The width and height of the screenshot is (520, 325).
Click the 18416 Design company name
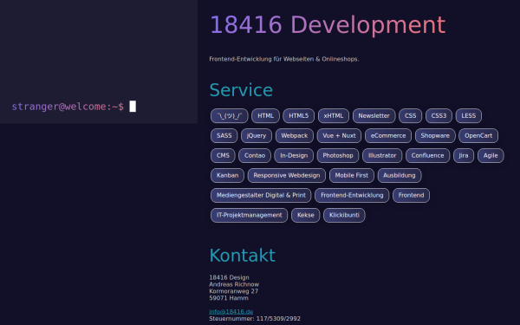tap(229, 277)
